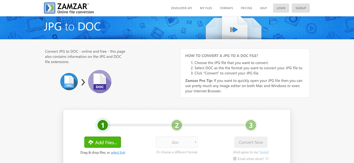Open the doc format dropdown
The height and width of the screenshot is (163, 354).
pos(177,142)
